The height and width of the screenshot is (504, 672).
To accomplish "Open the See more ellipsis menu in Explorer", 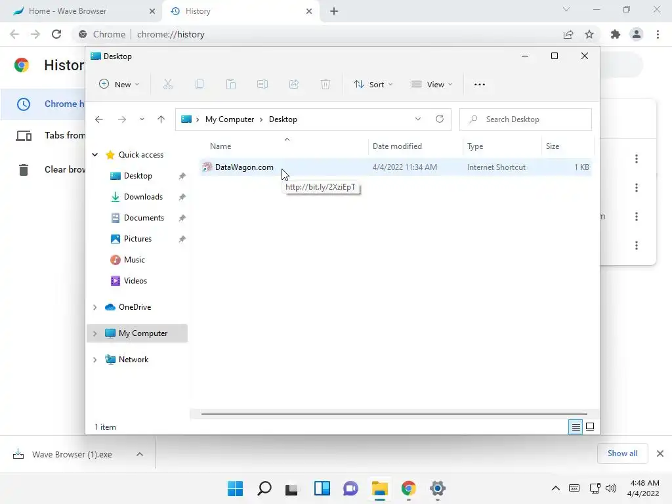I will click(480, 85).
